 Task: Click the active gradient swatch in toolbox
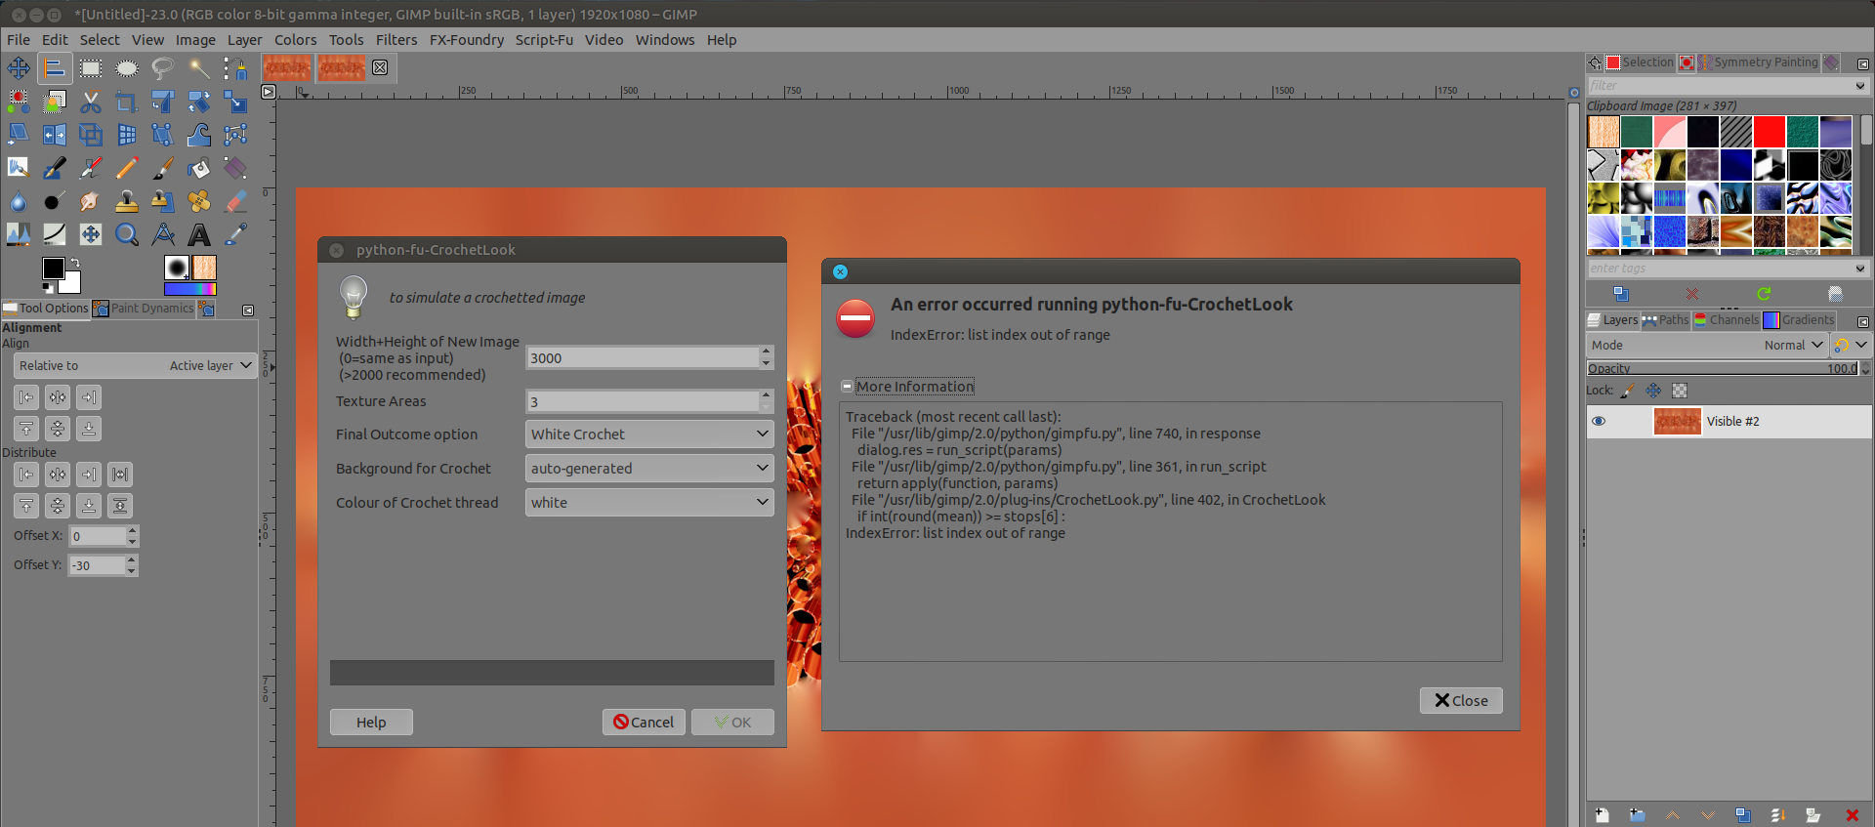click(x=190, y=289)
